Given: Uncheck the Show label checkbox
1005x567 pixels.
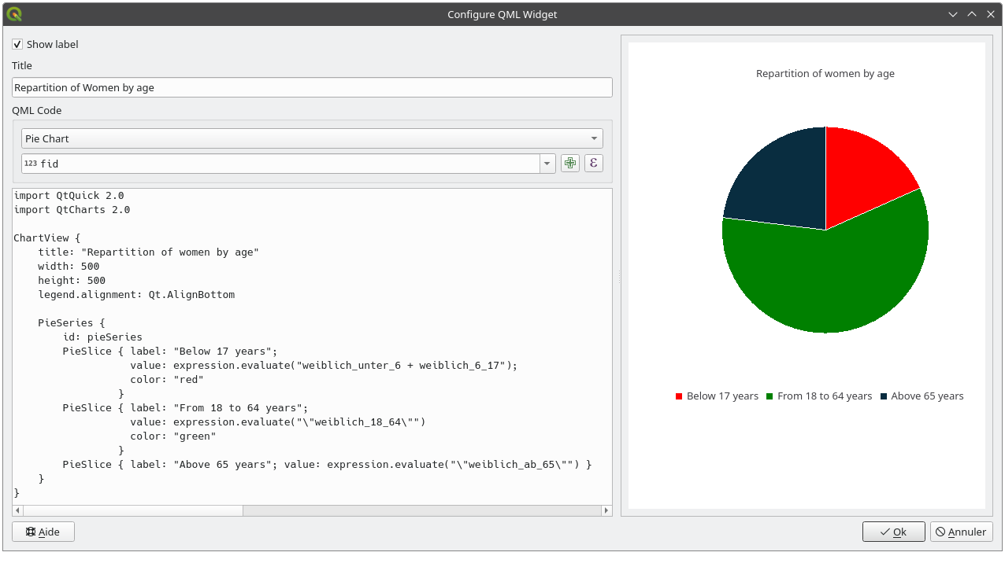Looking at the screenshot, I should (x=17, y=45).
